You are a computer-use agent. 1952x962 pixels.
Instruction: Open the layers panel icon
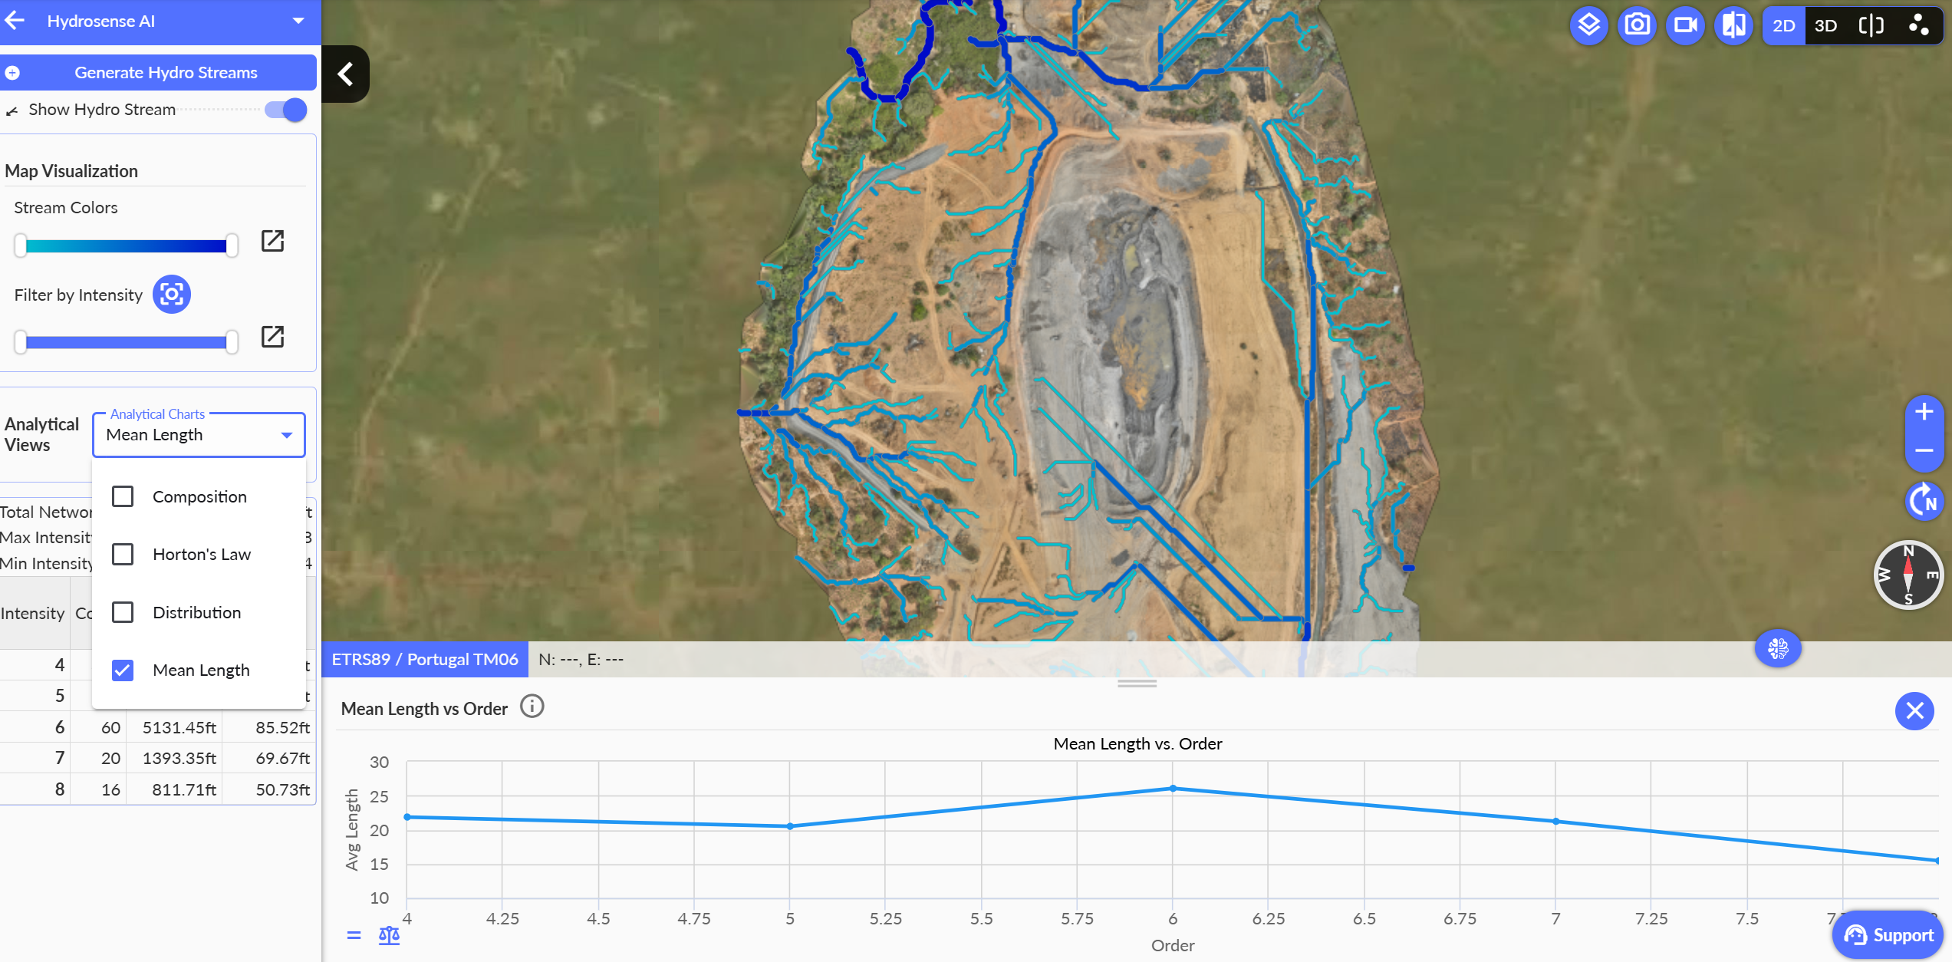click(x=1588, y=25)
